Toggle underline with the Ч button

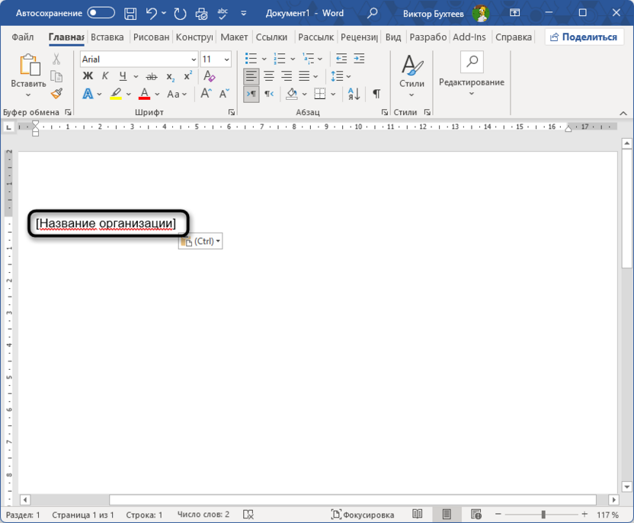pos(122,76)
